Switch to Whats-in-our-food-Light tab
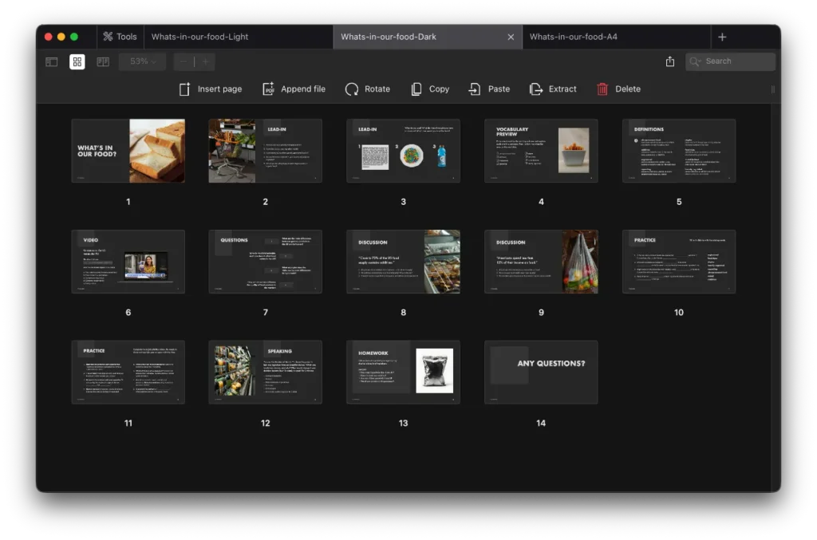Image resolution: width=817 pixels, height=540 pixels. (200, 37)
